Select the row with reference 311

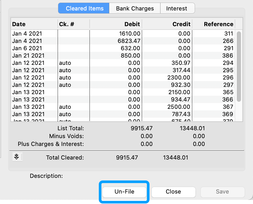123,34
